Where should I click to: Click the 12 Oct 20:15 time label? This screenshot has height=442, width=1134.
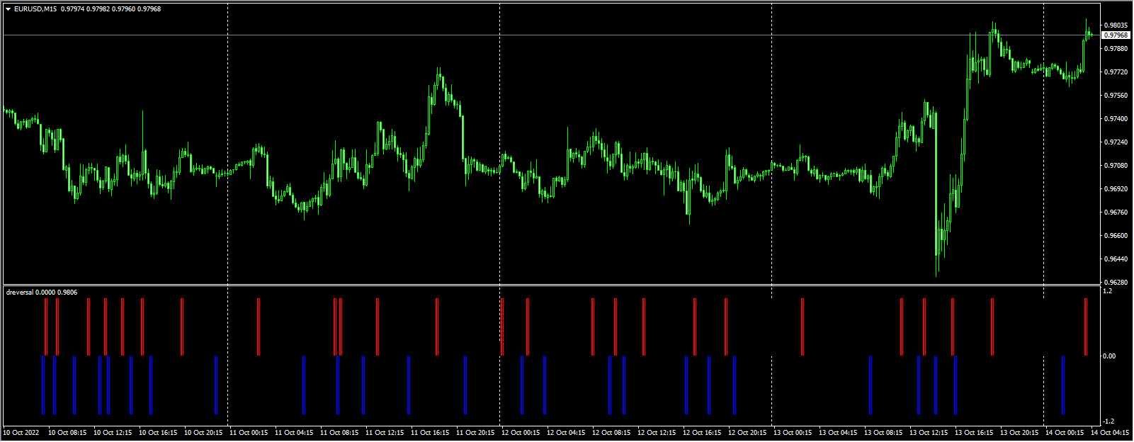point(747,432)
